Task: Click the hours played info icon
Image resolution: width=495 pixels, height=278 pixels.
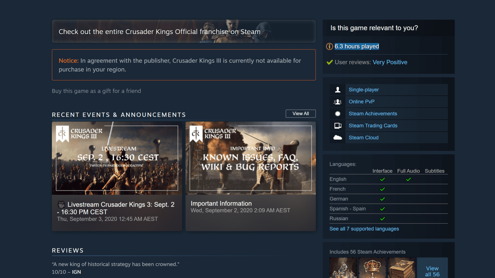Action: pos(329,47)
